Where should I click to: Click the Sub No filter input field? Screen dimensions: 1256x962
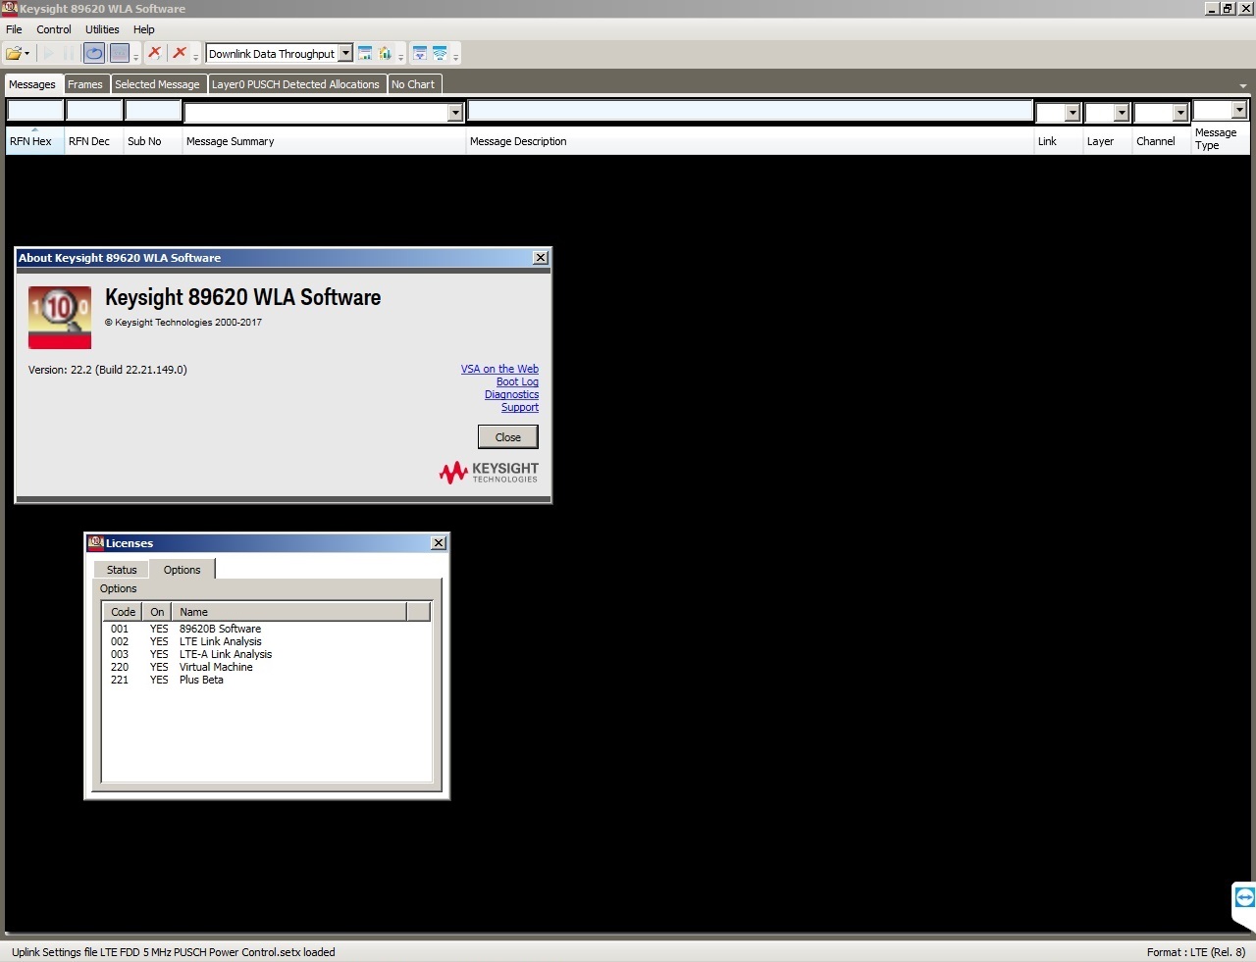(x=153, y=111)
